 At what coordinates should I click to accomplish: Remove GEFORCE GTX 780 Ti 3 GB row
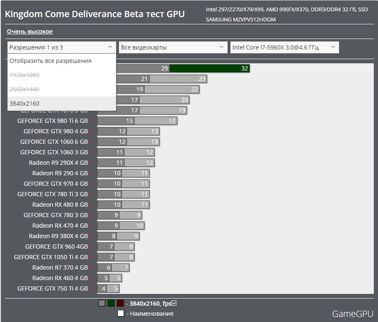(92, 195)
